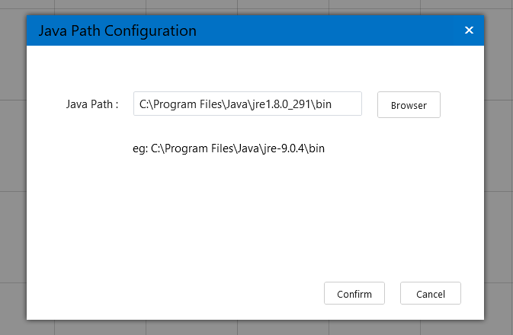
Task: Click empty area of the blue title bar
Action: (327, 30)
